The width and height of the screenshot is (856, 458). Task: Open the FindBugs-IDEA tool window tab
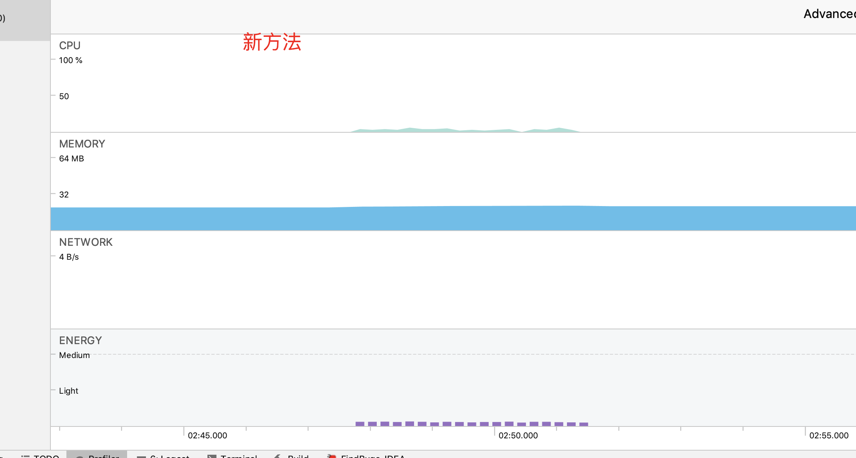367,456
